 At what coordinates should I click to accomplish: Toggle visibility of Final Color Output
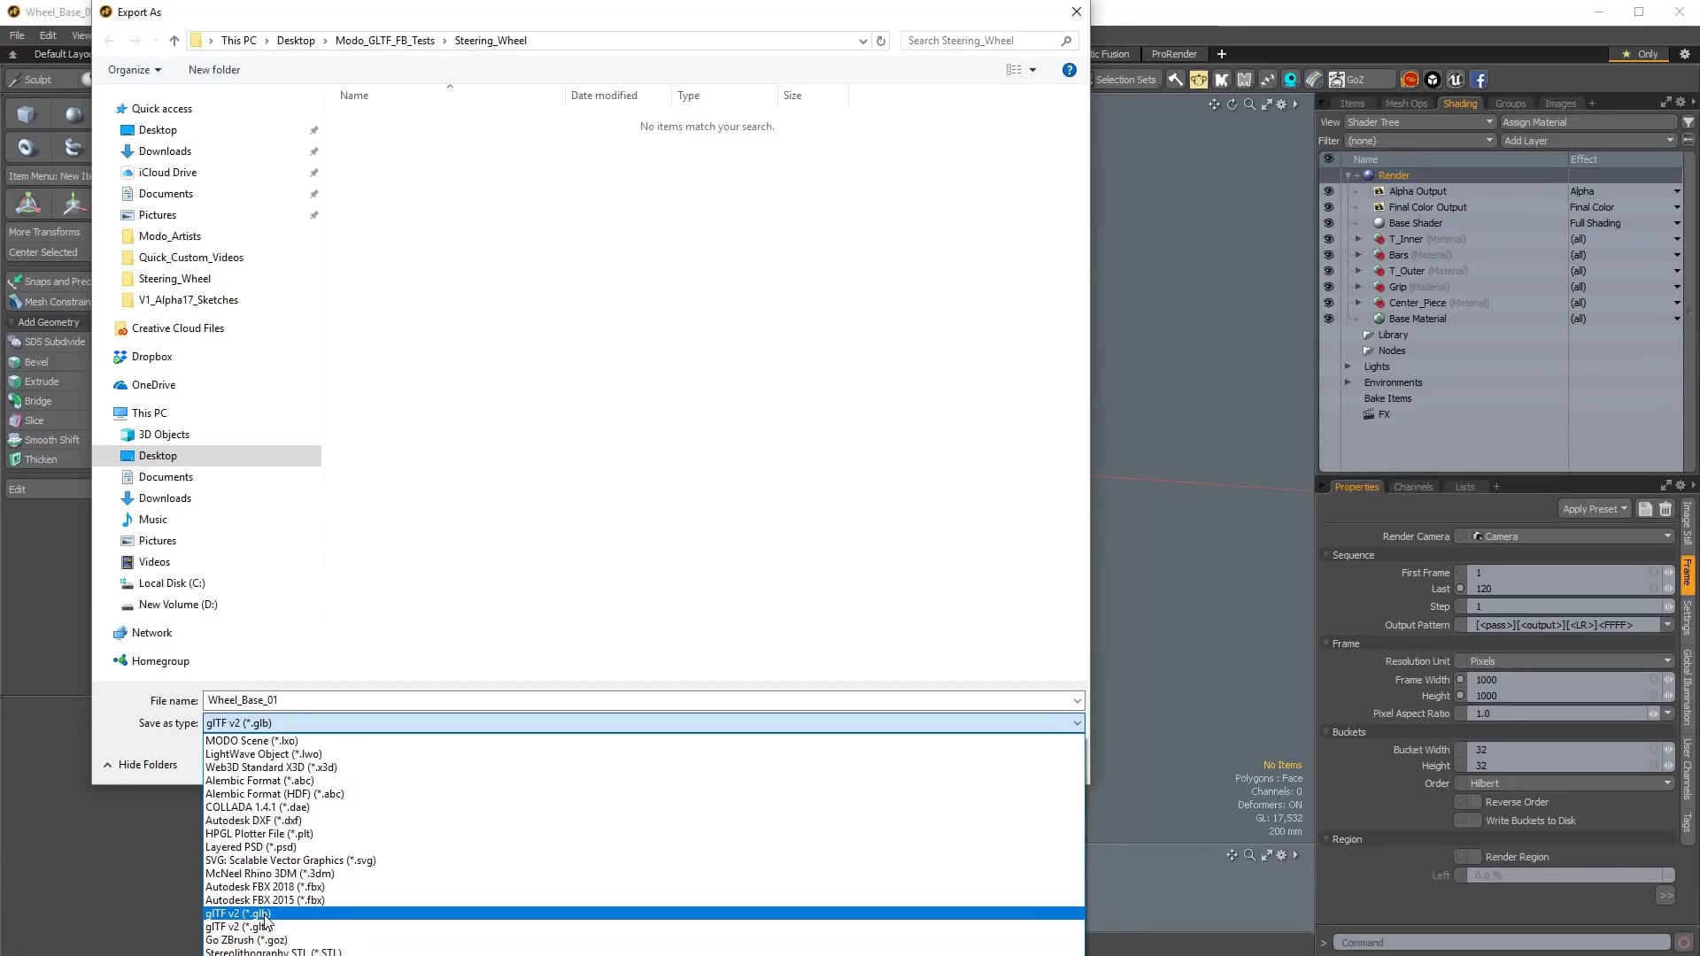[1328, 207]
